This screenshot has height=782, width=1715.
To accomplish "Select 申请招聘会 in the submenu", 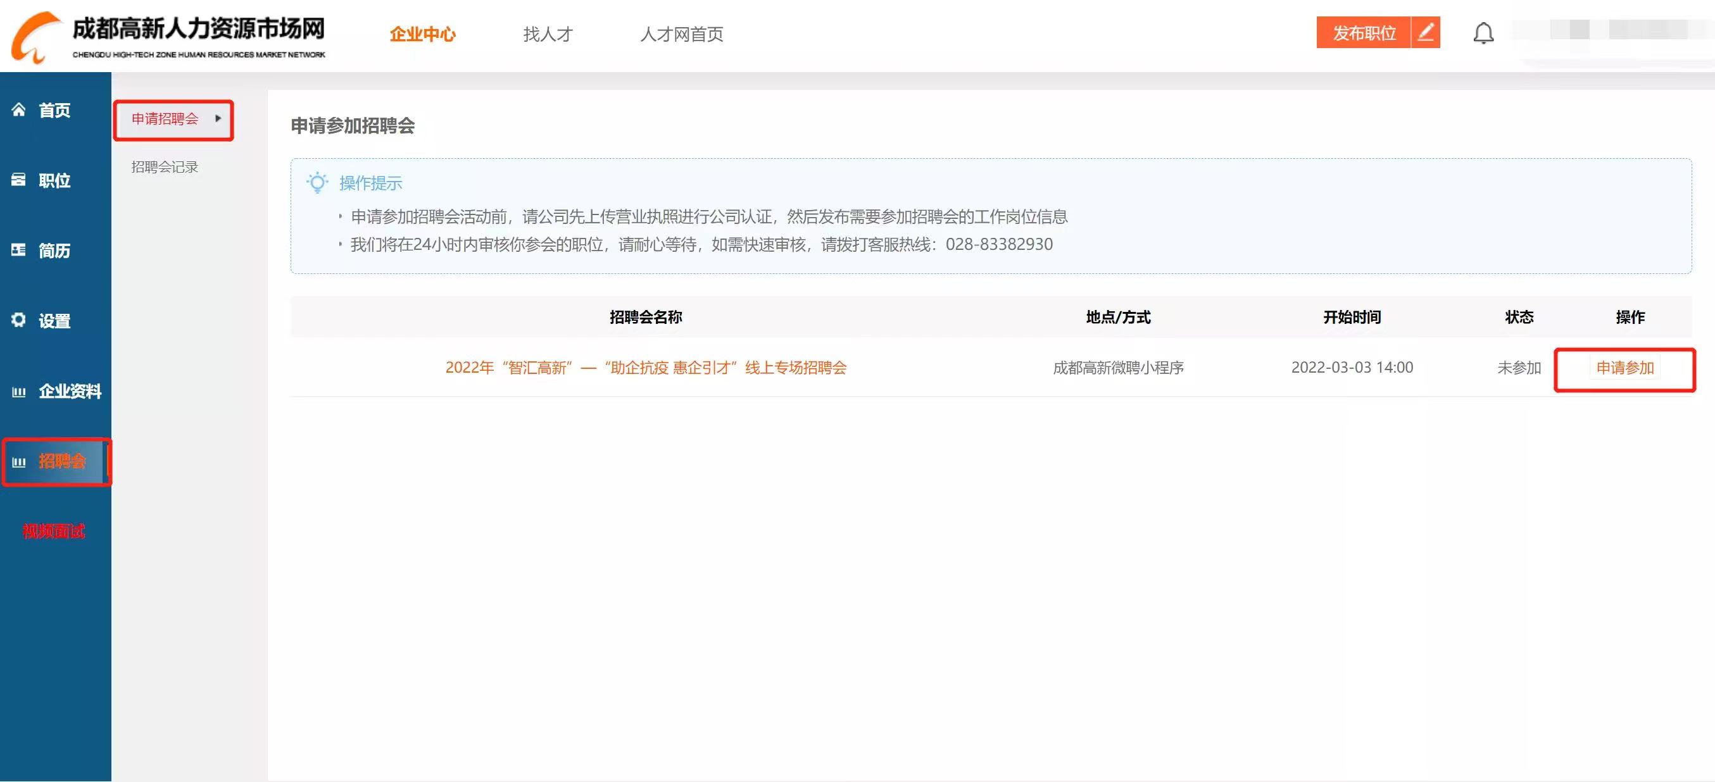I will coord(165,119).
